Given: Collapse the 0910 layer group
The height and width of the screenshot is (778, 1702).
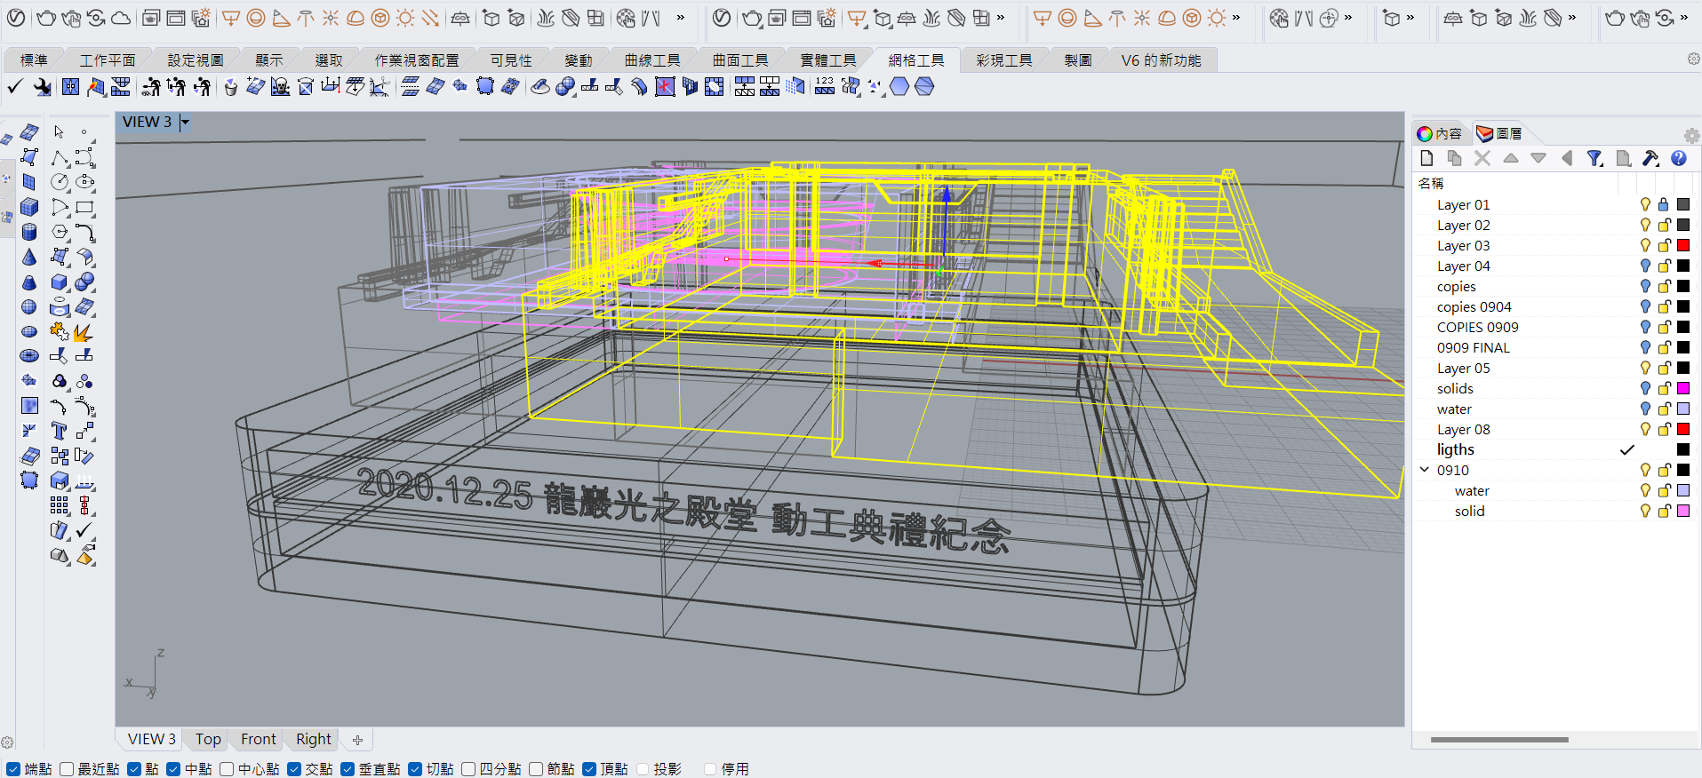Looking at the screenshot, I should [x=1425, y=470].
